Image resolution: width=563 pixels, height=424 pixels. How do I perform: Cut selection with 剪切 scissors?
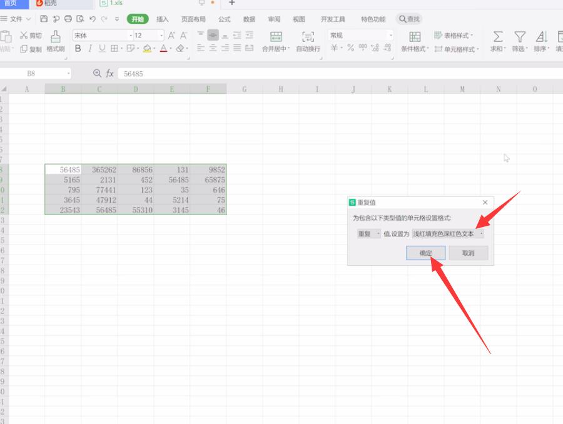click(x=31, y=35)
